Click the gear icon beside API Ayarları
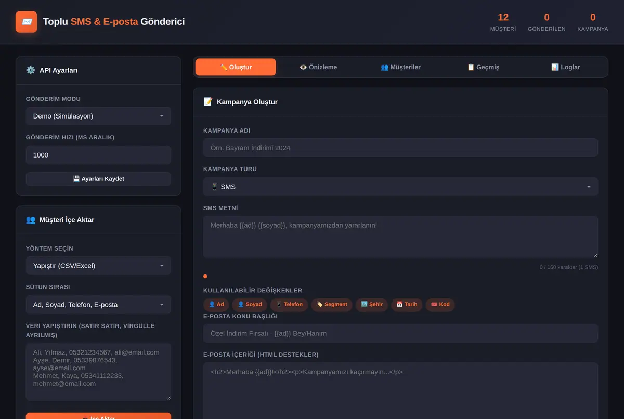 (x=31, y=70)
